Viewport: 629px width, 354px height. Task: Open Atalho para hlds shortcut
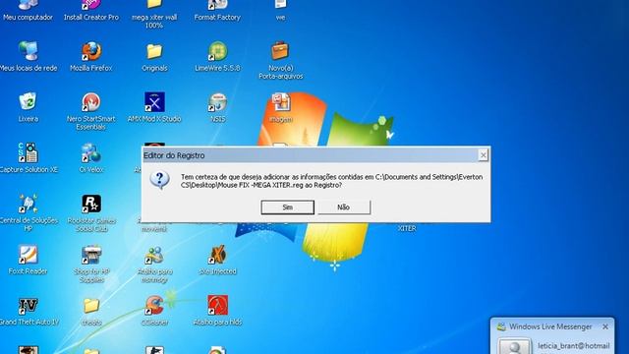tap(217, 311)
